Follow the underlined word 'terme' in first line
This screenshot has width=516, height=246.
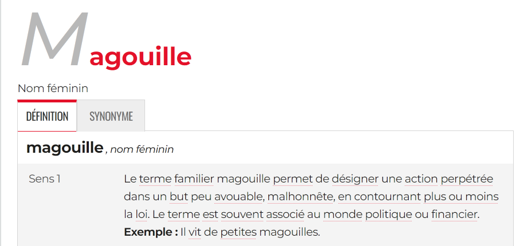(x=155, y=179)
